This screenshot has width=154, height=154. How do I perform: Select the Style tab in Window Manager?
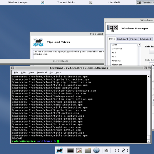pyautogui.click(x=112, y=39)
